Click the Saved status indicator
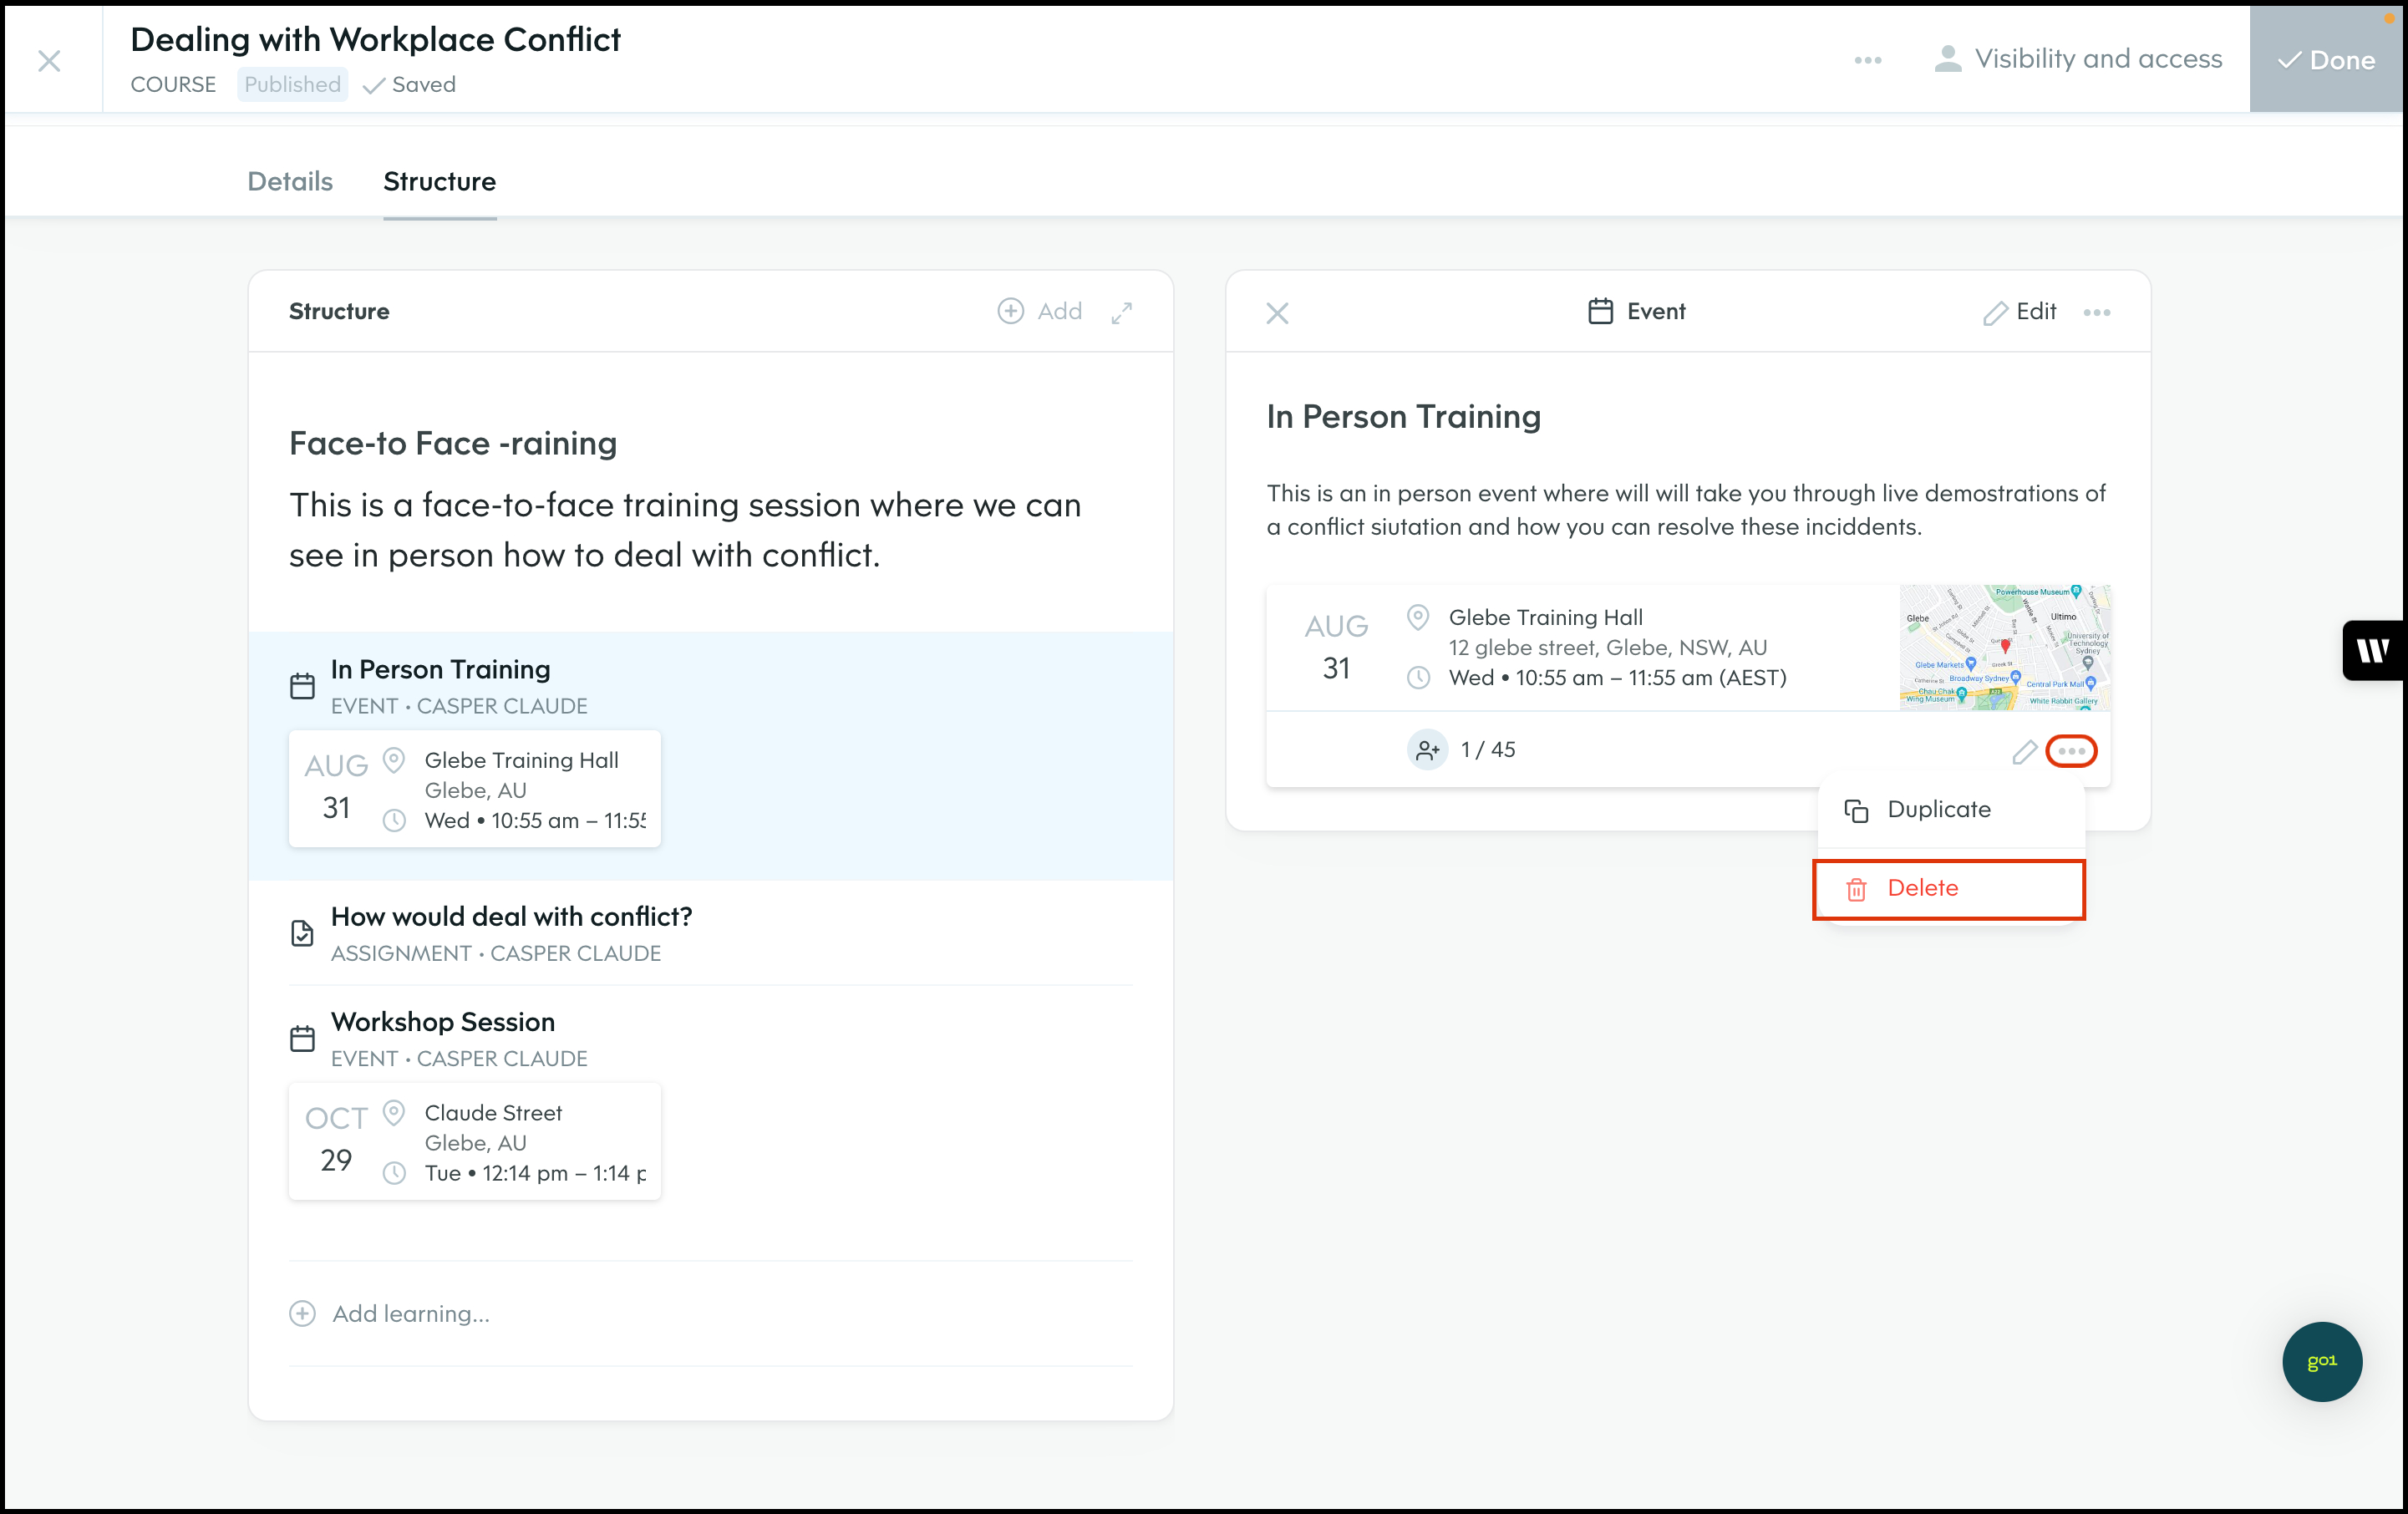This screenshot has width=2408, height=1514. (x=409, y=85)
